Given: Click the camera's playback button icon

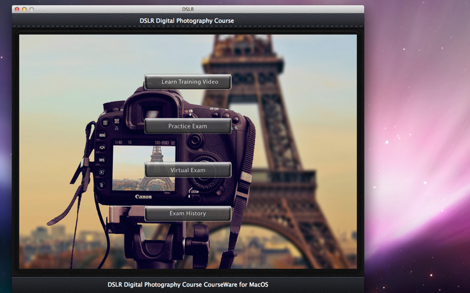Looking at the screenshot, I should coord(102,172).
